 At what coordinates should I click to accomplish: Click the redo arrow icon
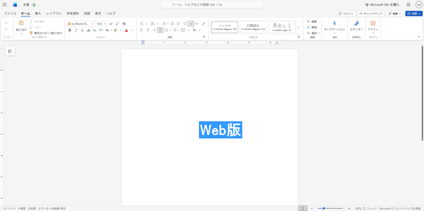[6, 29]
